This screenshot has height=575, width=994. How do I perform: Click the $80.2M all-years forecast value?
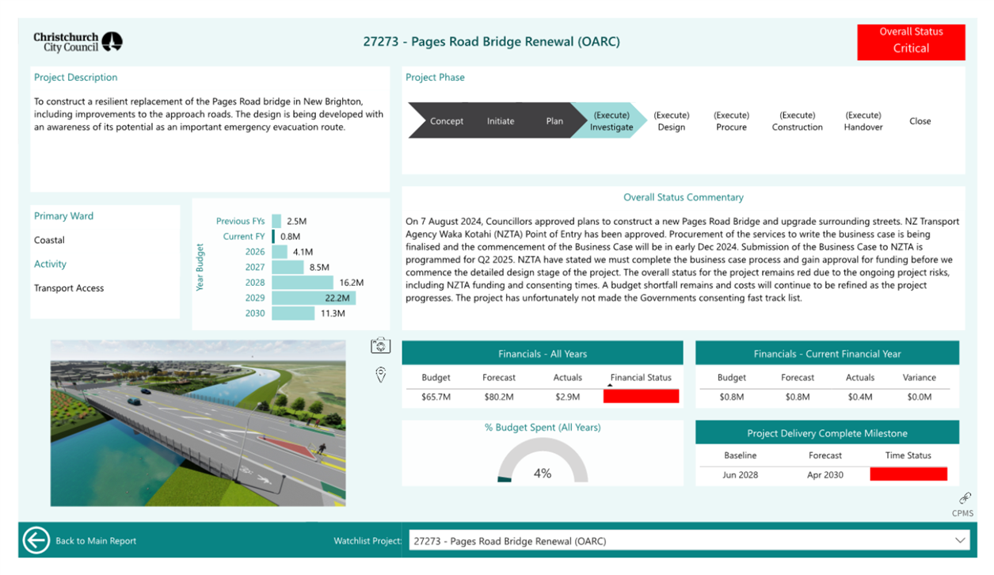pyautogui.click(x=499, y=397)
